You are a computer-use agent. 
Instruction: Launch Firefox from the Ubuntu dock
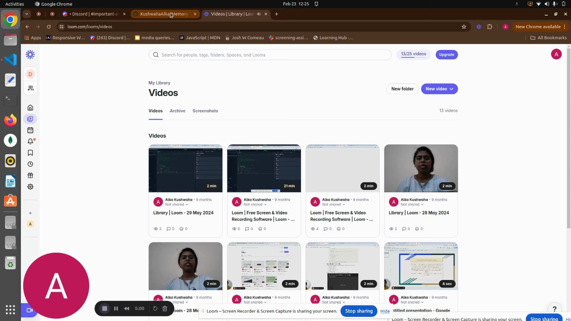[x=10, y=119]
